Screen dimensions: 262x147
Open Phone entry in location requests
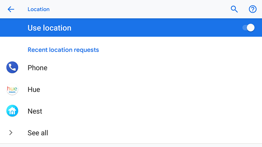click(x=131, y=68)
